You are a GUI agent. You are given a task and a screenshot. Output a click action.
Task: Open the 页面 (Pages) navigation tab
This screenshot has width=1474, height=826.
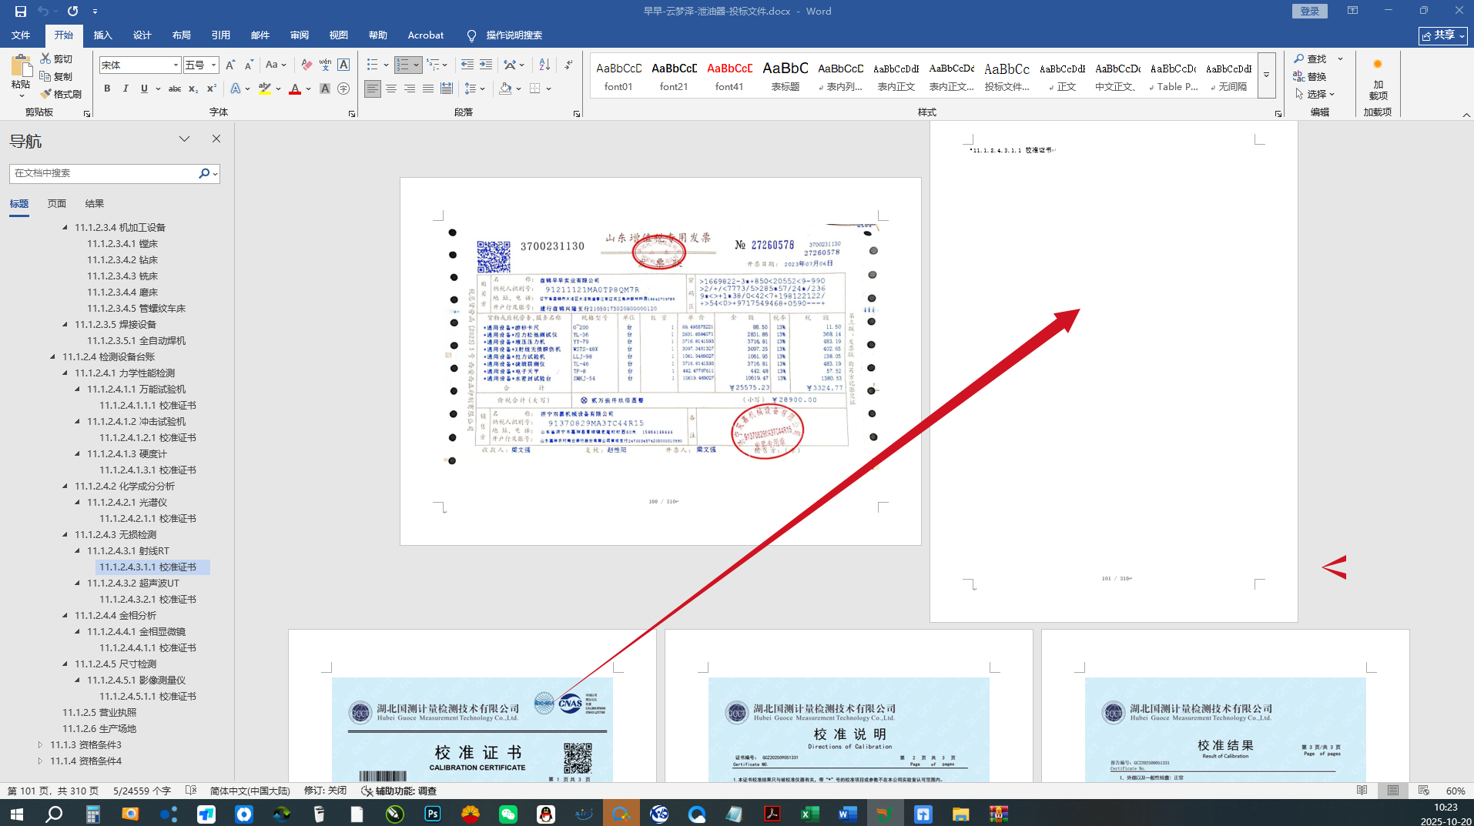56,204
